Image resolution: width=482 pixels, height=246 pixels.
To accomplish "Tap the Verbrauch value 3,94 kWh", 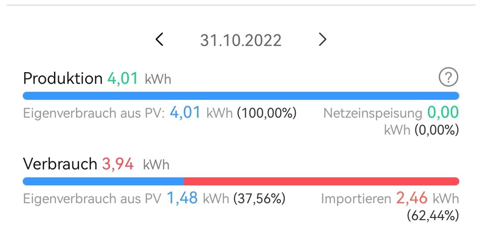I will pos(118,164).
